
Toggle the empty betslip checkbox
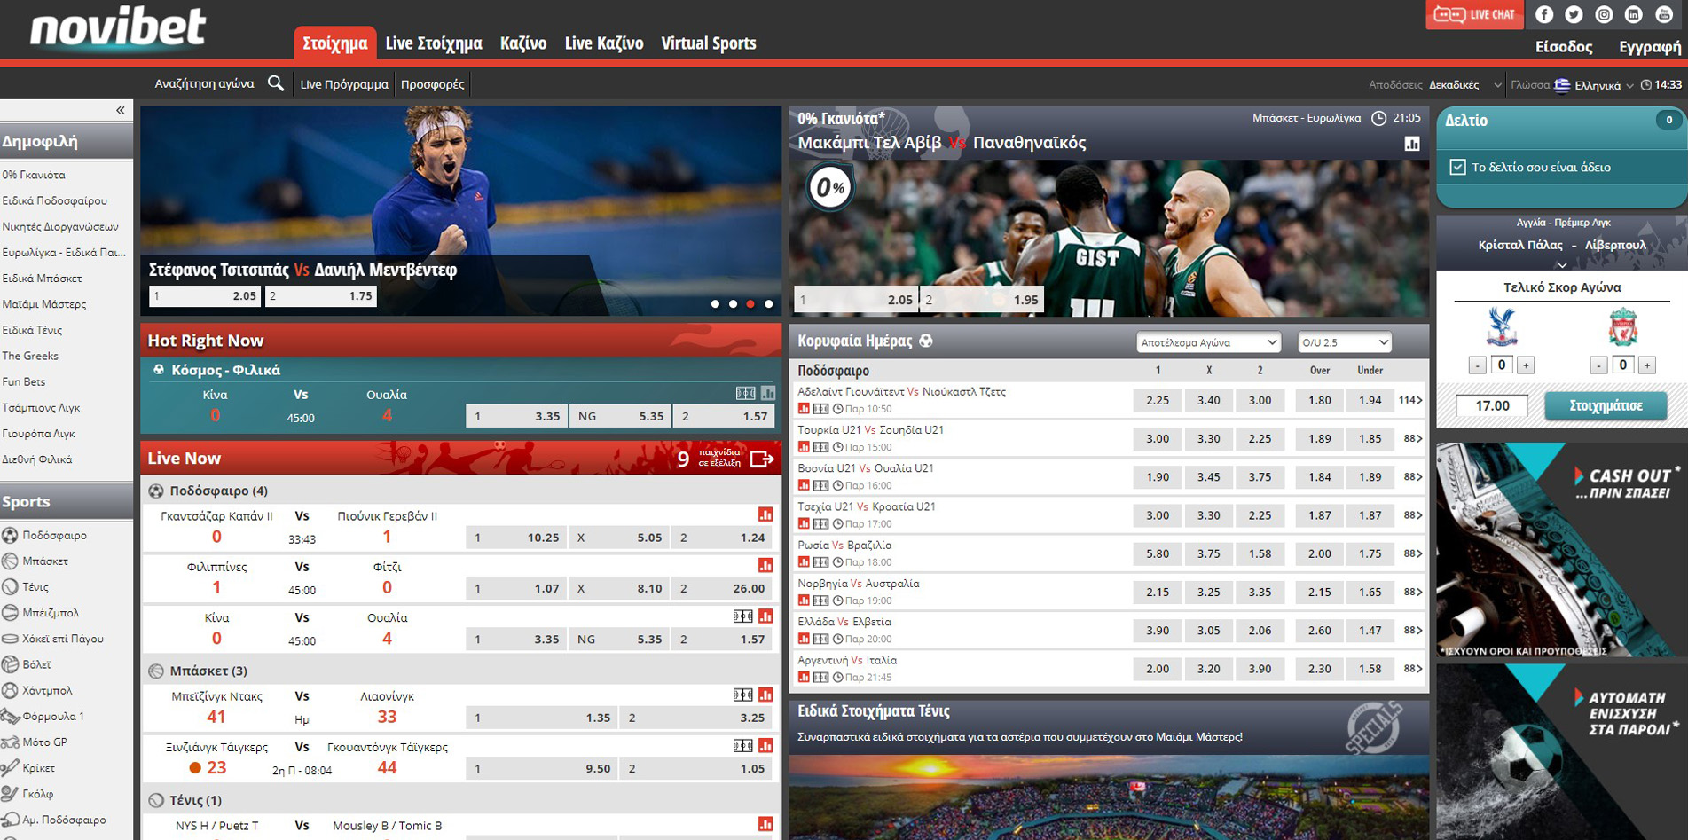coord(1457,167)
